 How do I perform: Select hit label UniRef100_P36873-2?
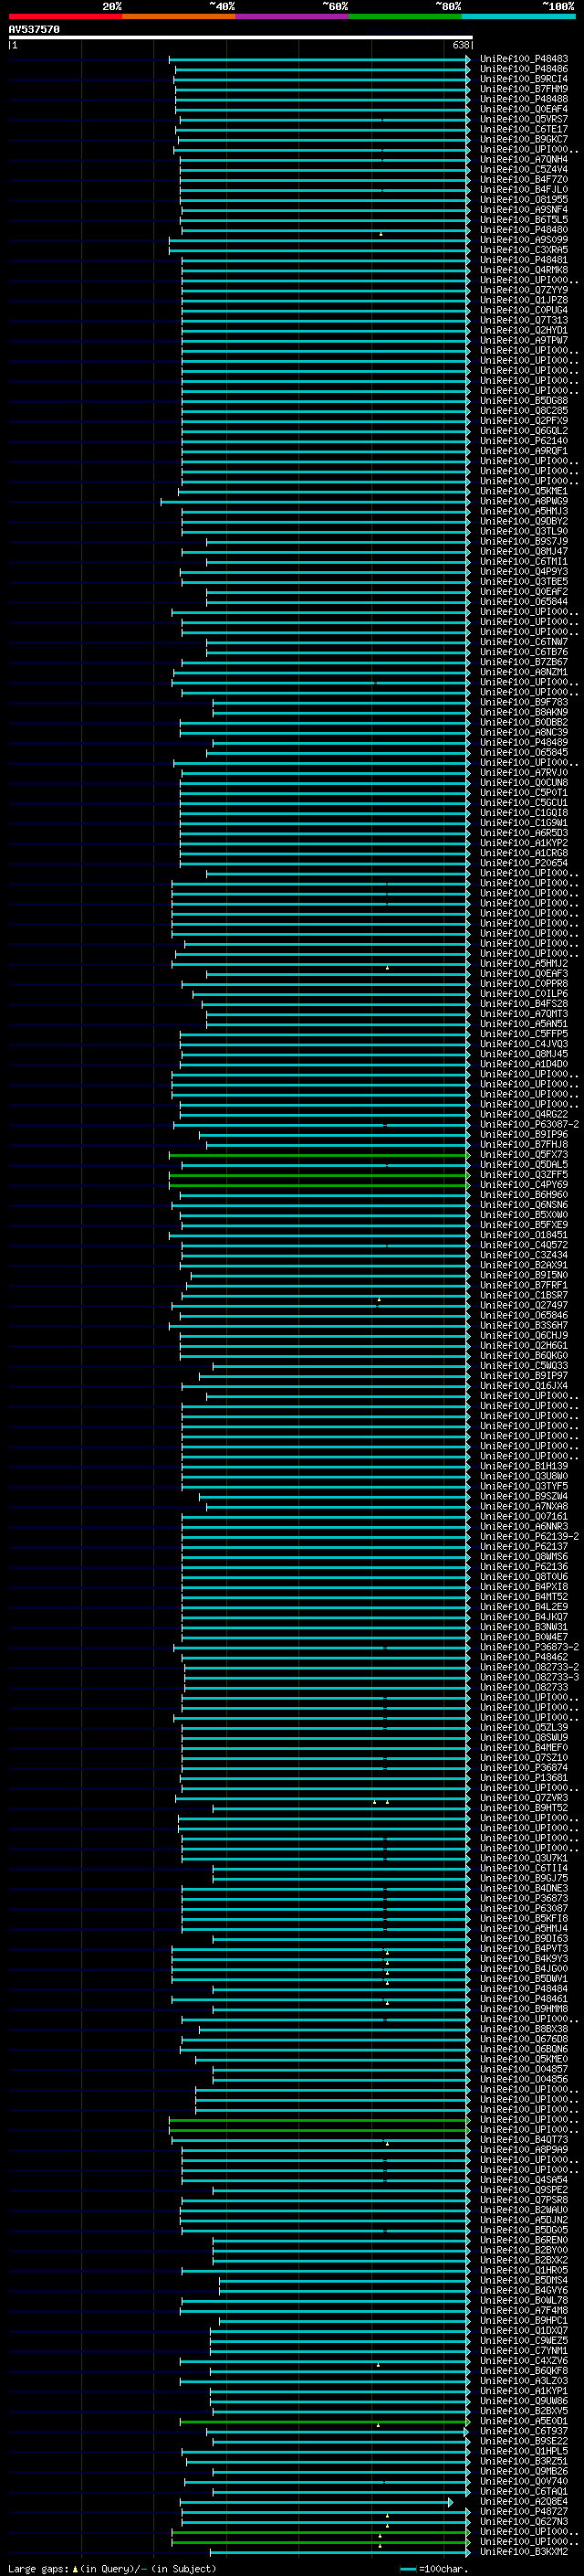pyautogui.click(x=529, y=1647)
